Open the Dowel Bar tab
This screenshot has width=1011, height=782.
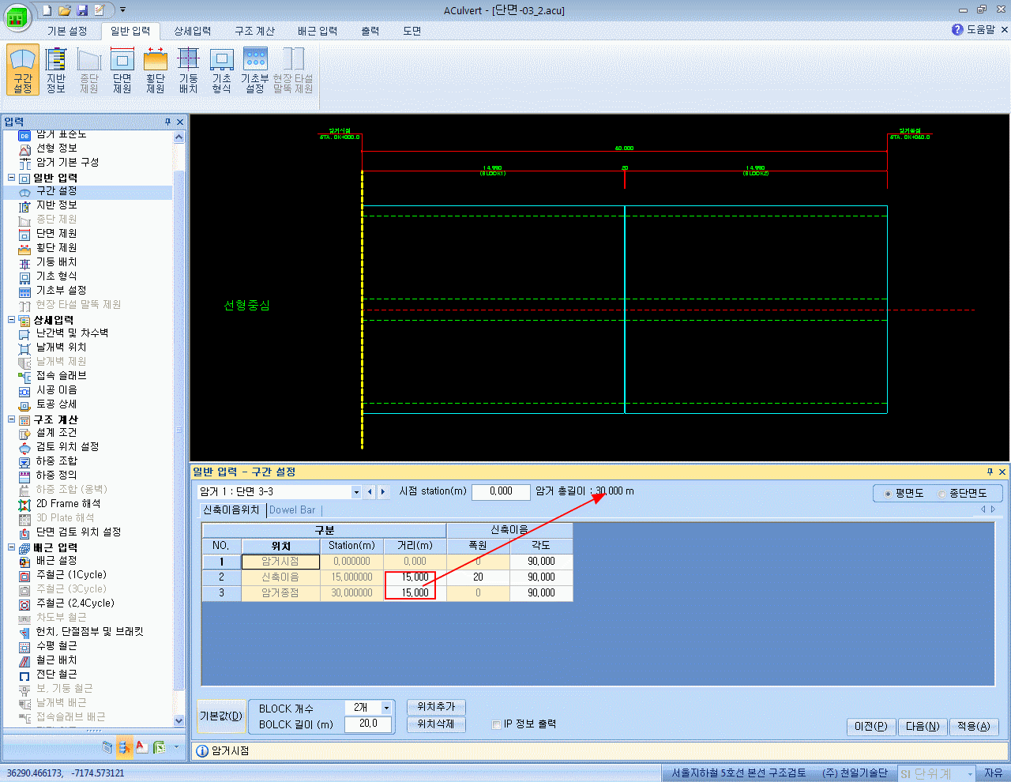(292, 509)
